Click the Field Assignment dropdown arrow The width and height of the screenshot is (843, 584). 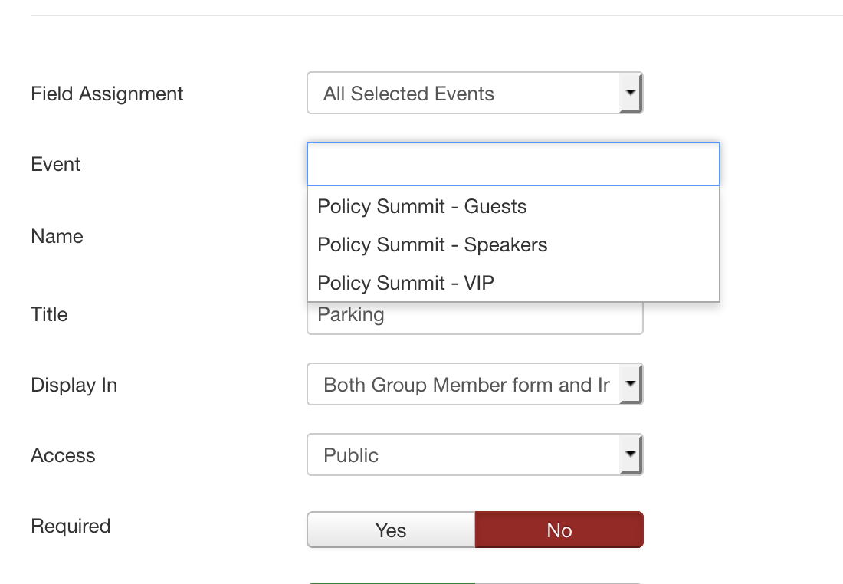(x=630, y=94)
